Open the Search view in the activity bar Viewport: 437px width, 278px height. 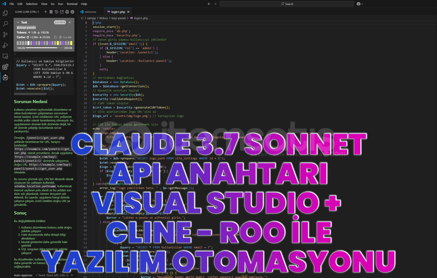pos(5,24)
